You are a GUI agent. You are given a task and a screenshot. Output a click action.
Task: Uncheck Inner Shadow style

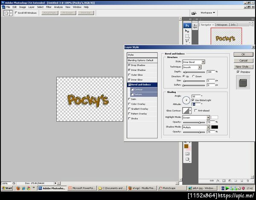pos(129,70)
